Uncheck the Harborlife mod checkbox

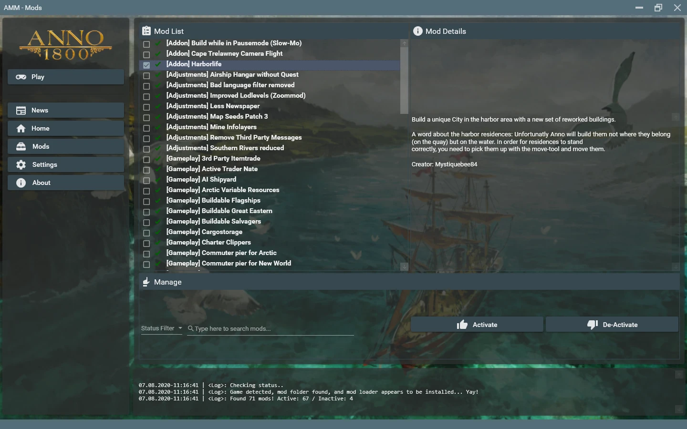(146, 65)
